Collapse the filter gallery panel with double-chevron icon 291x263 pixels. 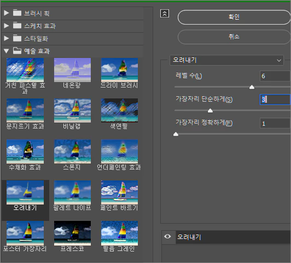165,14
